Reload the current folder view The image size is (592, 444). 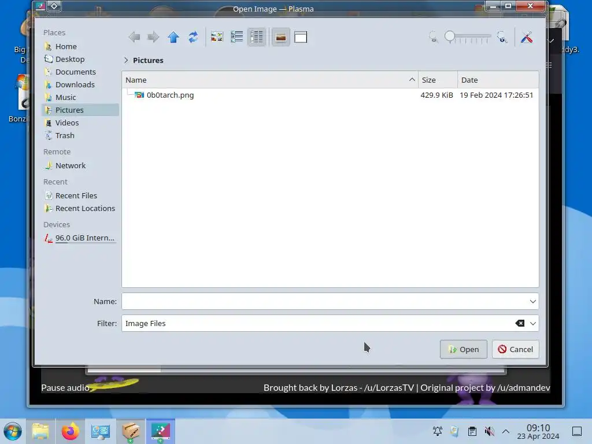click(193, 37)
